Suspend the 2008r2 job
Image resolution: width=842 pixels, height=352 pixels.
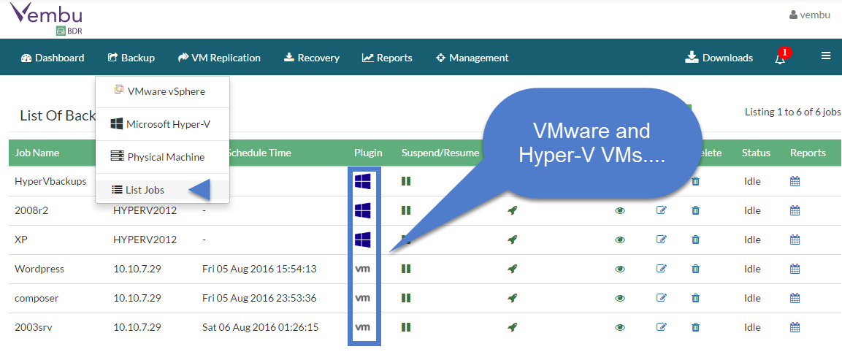click(406, 210)
